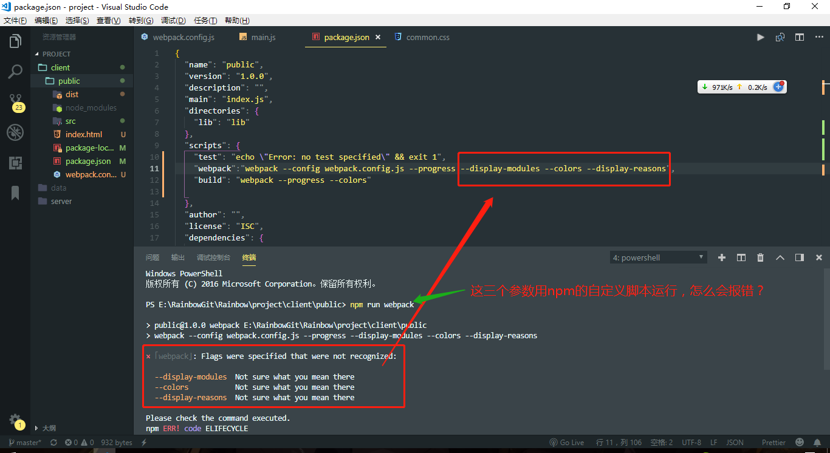Open the 帮助(H) menu
Screen dimensions: 830x453
tap(237, 20)
